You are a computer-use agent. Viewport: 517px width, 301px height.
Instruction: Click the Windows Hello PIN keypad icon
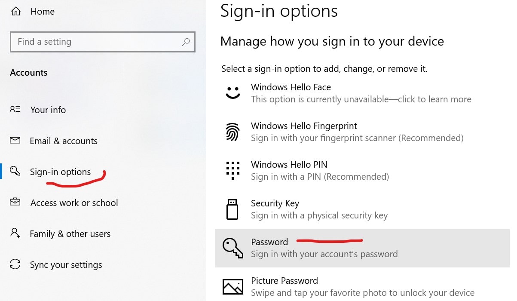click(232, 170)
